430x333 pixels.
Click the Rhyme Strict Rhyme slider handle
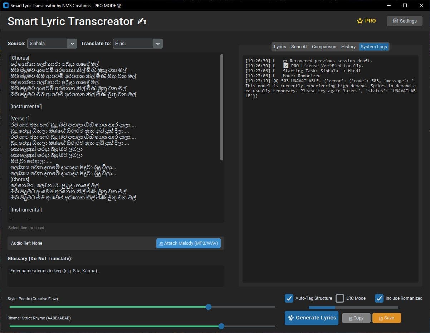(x=221, y=326)
